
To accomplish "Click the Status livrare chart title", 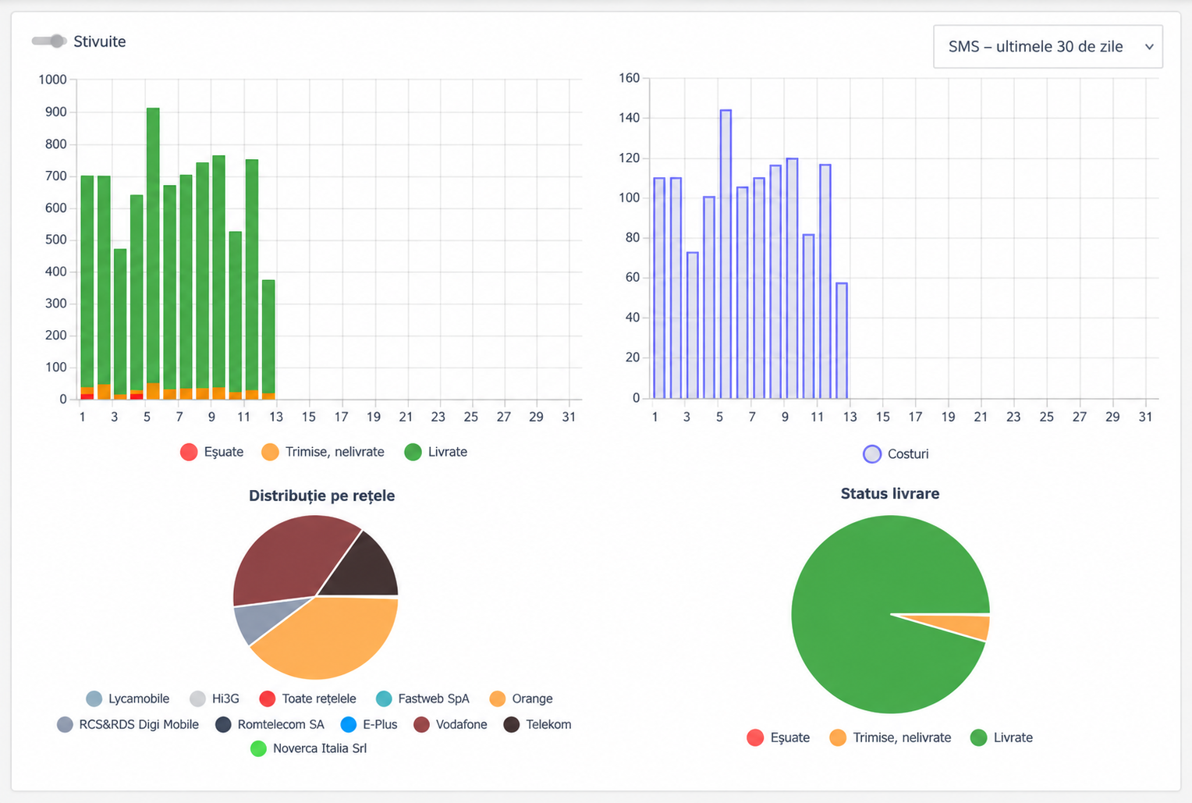I will 890,493.
